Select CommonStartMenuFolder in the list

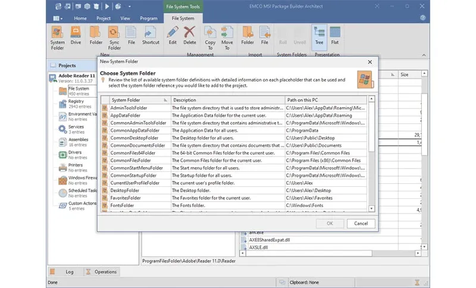click(234, 168)
